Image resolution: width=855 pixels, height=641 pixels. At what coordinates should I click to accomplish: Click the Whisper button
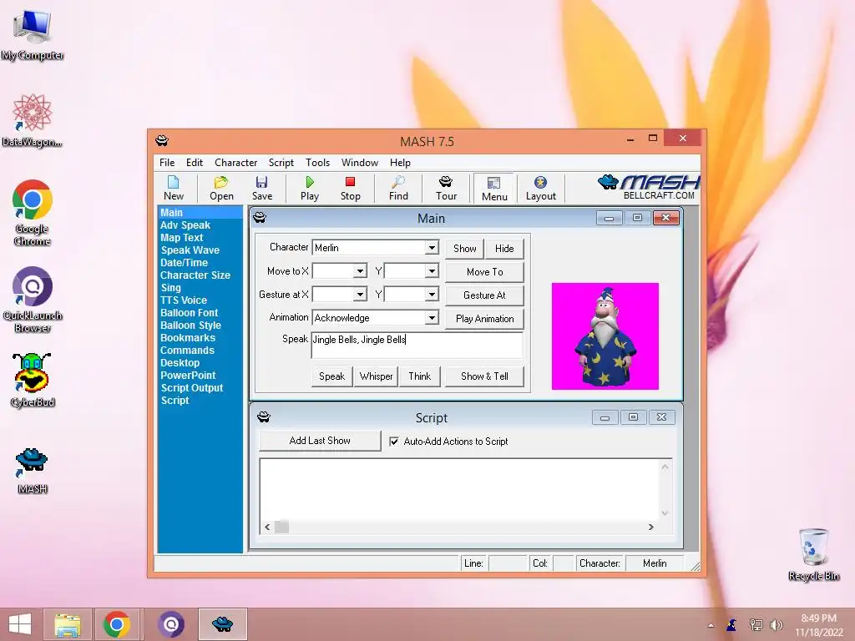pyautogui.click(x=376, y=376)
